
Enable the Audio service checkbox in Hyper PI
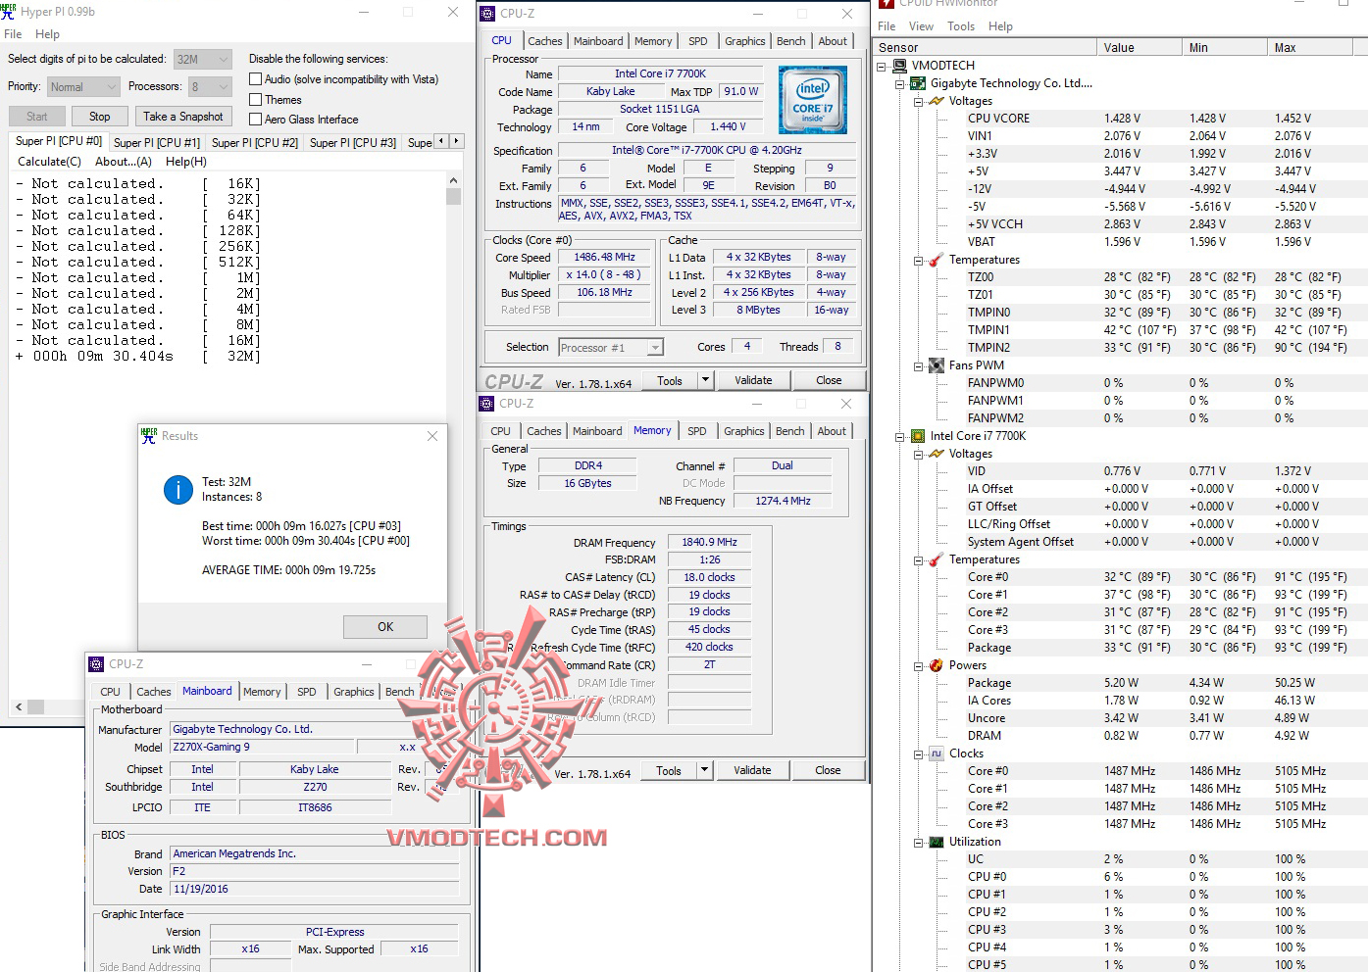click(x=255, y=79)
